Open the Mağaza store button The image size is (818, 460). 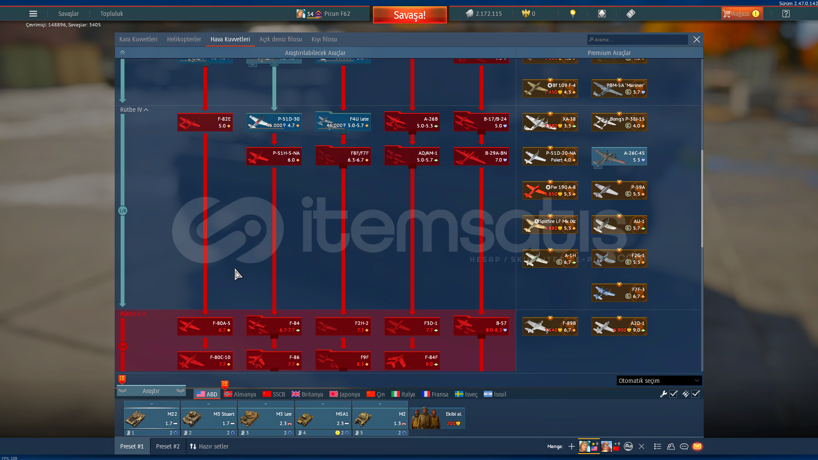741,14
